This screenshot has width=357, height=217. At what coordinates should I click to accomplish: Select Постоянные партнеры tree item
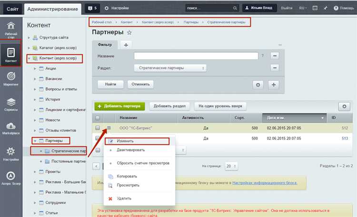(68, 161)
